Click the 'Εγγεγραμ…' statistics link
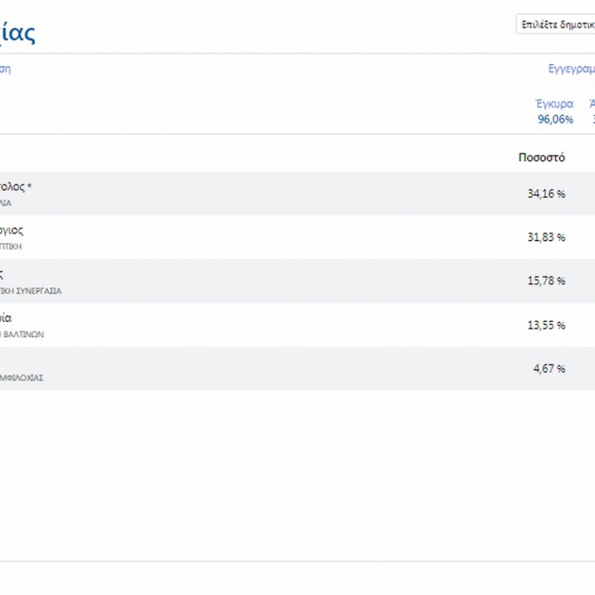The image size is (595, 595). coord(571,70)
